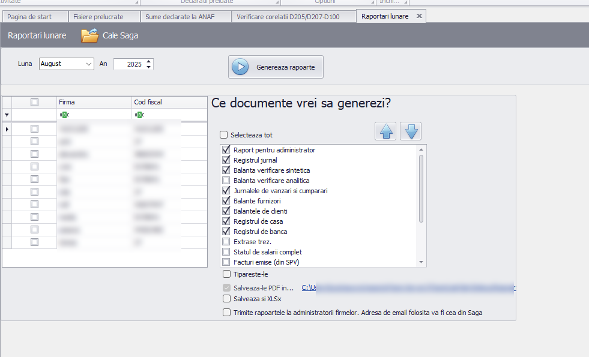The width and height of the screenshot is (589, 357).
Task: Click the Firma column filter icon
Action: (64, 115)
